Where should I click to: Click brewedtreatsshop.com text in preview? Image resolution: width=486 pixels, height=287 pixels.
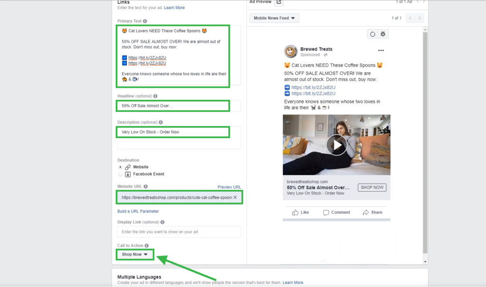click(307, 182)
